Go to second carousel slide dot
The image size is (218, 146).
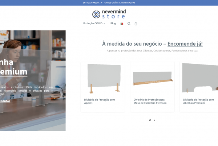click(x=154, y=120)
